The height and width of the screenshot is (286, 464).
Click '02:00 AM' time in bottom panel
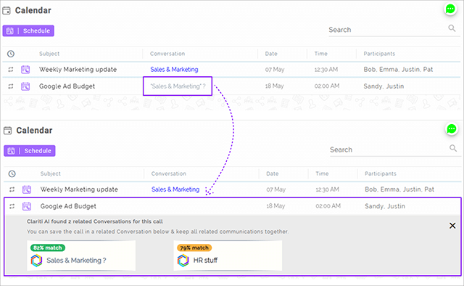point(328,206)
